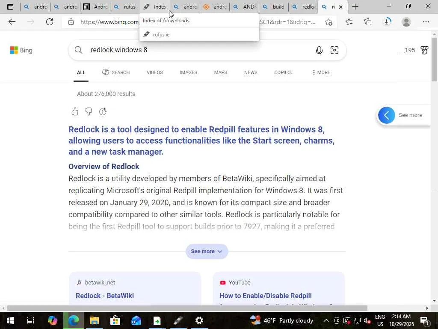Open the tab actions menu icon
This screenshot has height=329, width=438.
coord(10,7)
